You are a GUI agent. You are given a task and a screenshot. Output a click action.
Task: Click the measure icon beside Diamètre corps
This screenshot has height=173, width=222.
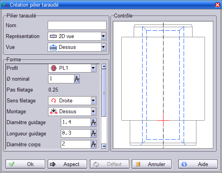click(93, 144)
